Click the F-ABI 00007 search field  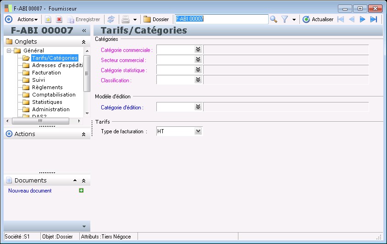point(221,19)
